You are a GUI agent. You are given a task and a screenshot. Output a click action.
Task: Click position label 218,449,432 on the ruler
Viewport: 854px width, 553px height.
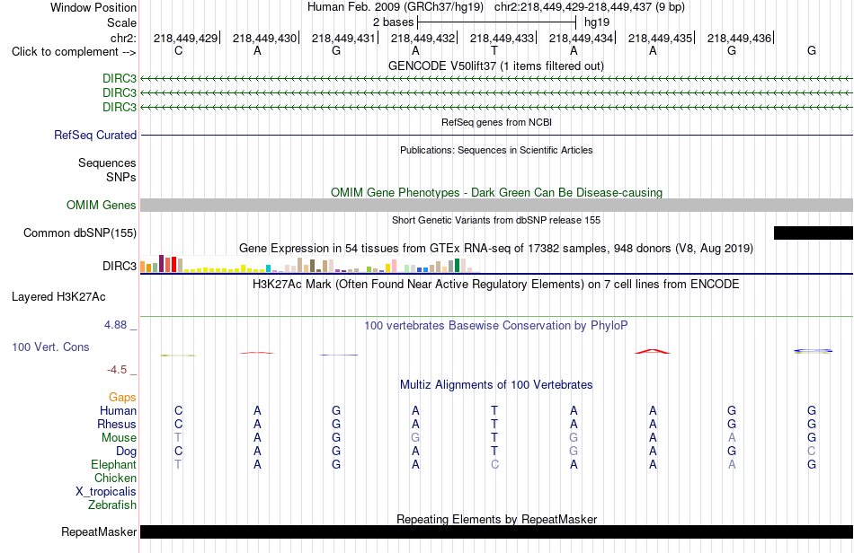pos(423,38)
